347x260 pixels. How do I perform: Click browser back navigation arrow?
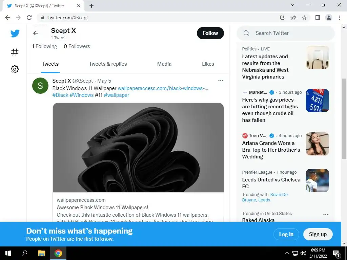click(x=7, y=18)
